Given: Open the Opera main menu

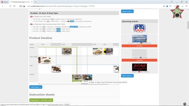Looking at the screenshot, I should tap(4, 2).
